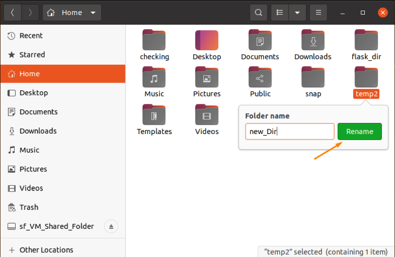Open Music in the sidebar
The image size is (395, 257).
[63, 150]
